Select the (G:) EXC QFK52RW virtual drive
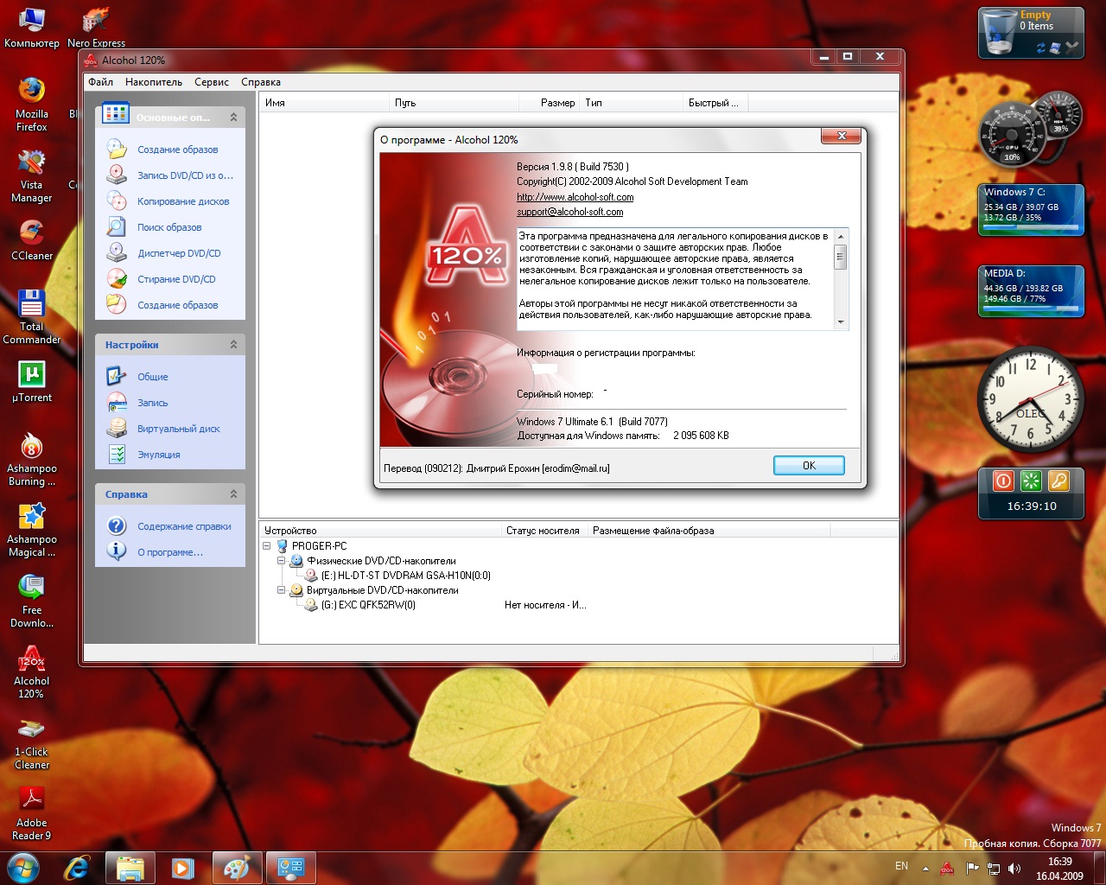This screenshot has width=1106, height=885. tap(368, 605)
